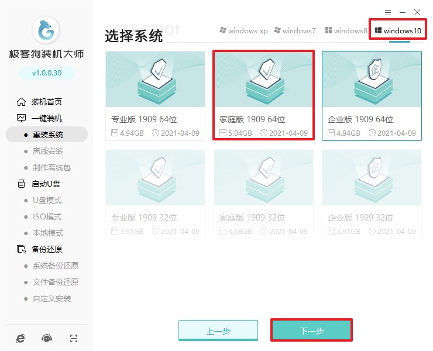Switch to the windows10 tab
The width and height of the screenshot is (433, 351).
tap(398, 30)
